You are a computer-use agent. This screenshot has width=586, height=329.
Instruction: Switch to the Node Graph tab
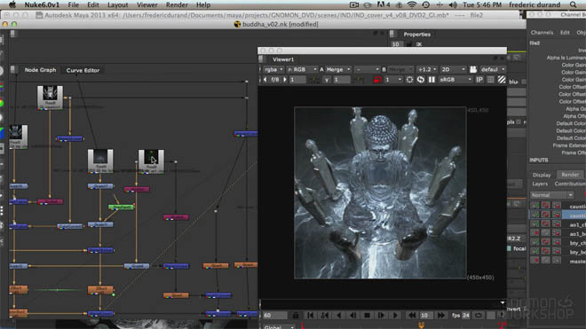[40, 70]
